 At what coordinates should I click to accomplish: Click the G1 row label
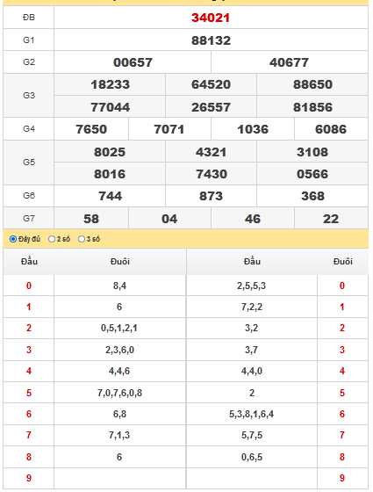(28, 40)
